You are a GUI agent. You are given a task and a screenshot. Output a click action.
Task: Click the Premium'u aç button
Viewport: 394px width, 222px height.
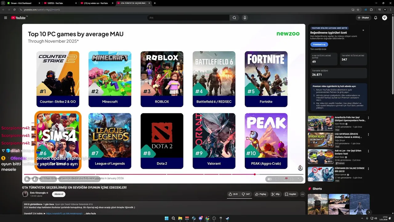[x=319, y=44]
